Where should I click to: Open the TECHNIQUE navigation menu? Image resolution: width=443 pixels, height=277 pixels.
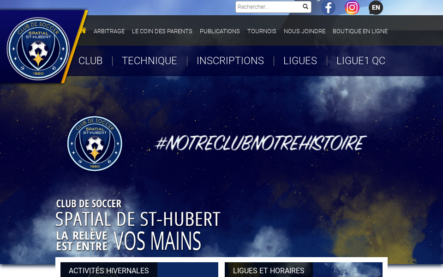(149, 60)
